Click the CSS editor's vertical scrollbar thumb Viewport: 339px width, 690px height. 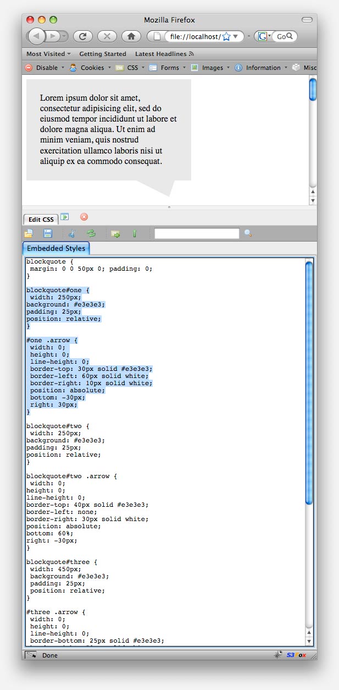tap(309, 383)
